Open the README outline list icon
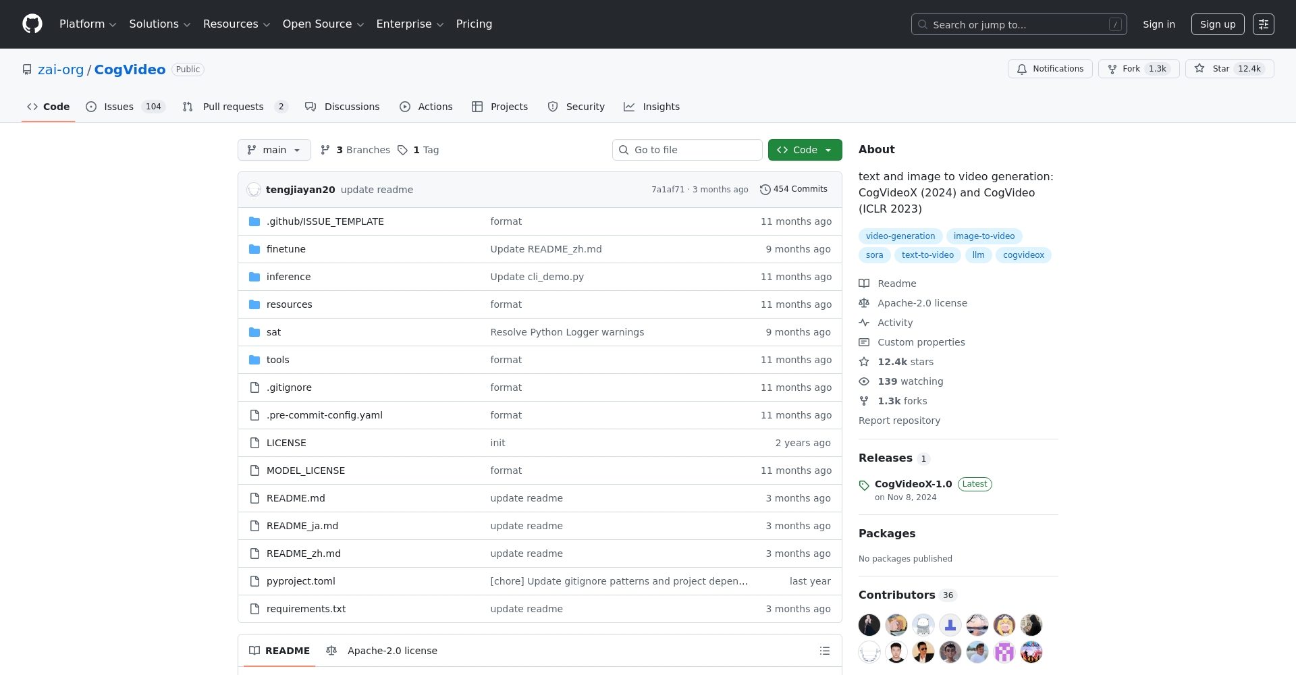Image resolution: width=1296 pixels, height=675 pixels. [x=824, y=651]
